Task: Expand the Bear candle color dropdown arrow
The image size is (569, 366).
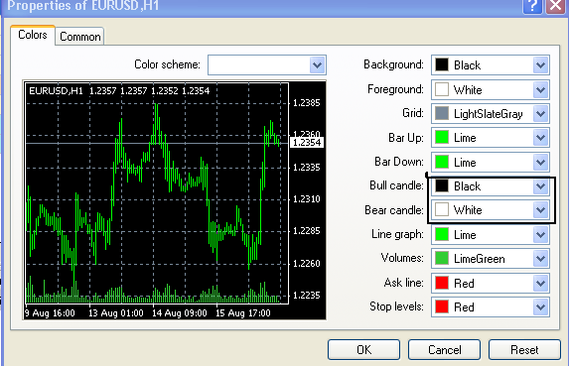Action: 540,210
